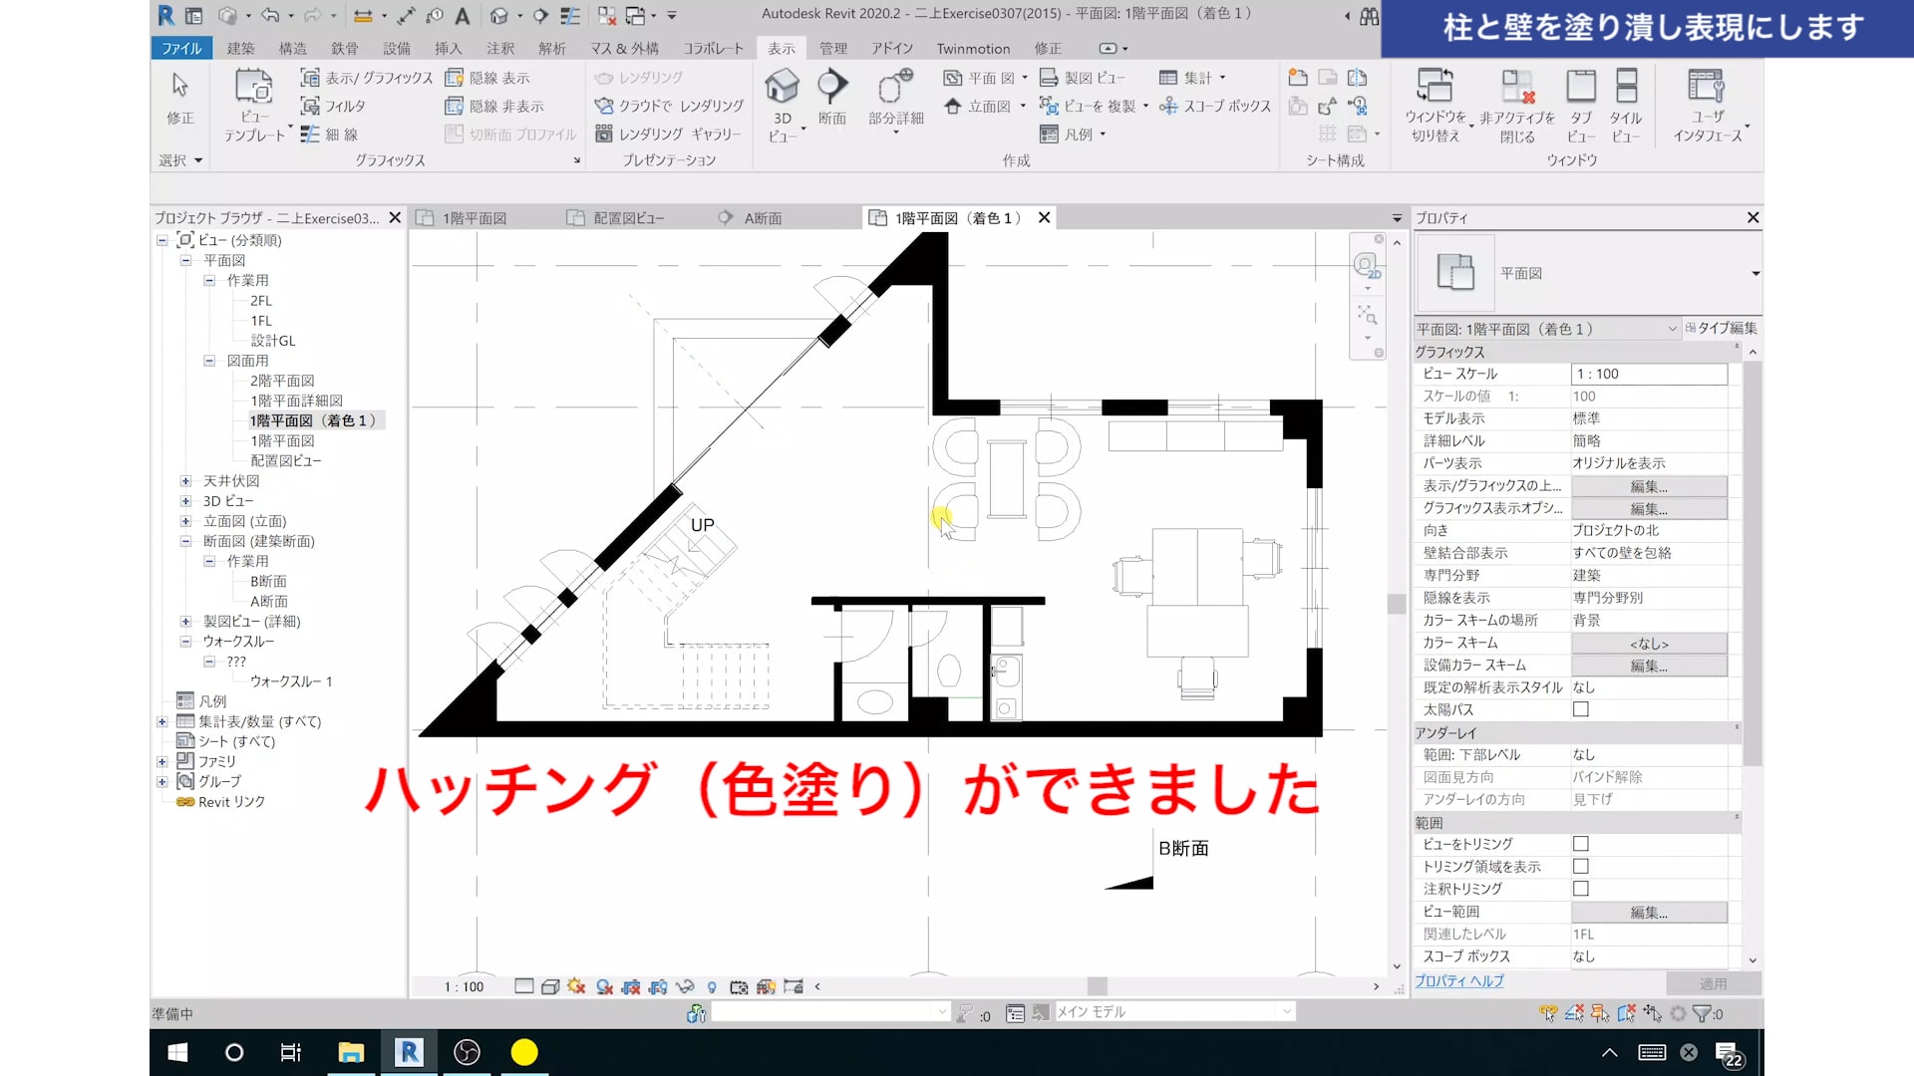The height and width of the screenshot is (1076, 1914).
Task: Check the Crop View (ビューをトリミング) box
Action: tap(1580, 844)
